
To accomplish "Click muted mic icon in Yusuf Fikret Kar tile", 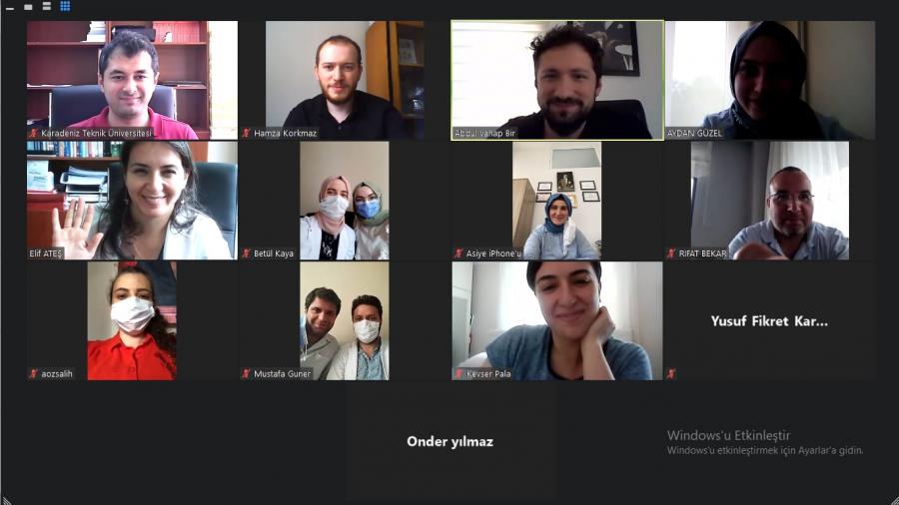I will [671, 373].
